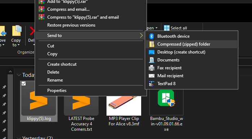Choose Restore previous versions
Image resolution: width=252 pixels, height=139 pixels.
click(x=91, y=25)
